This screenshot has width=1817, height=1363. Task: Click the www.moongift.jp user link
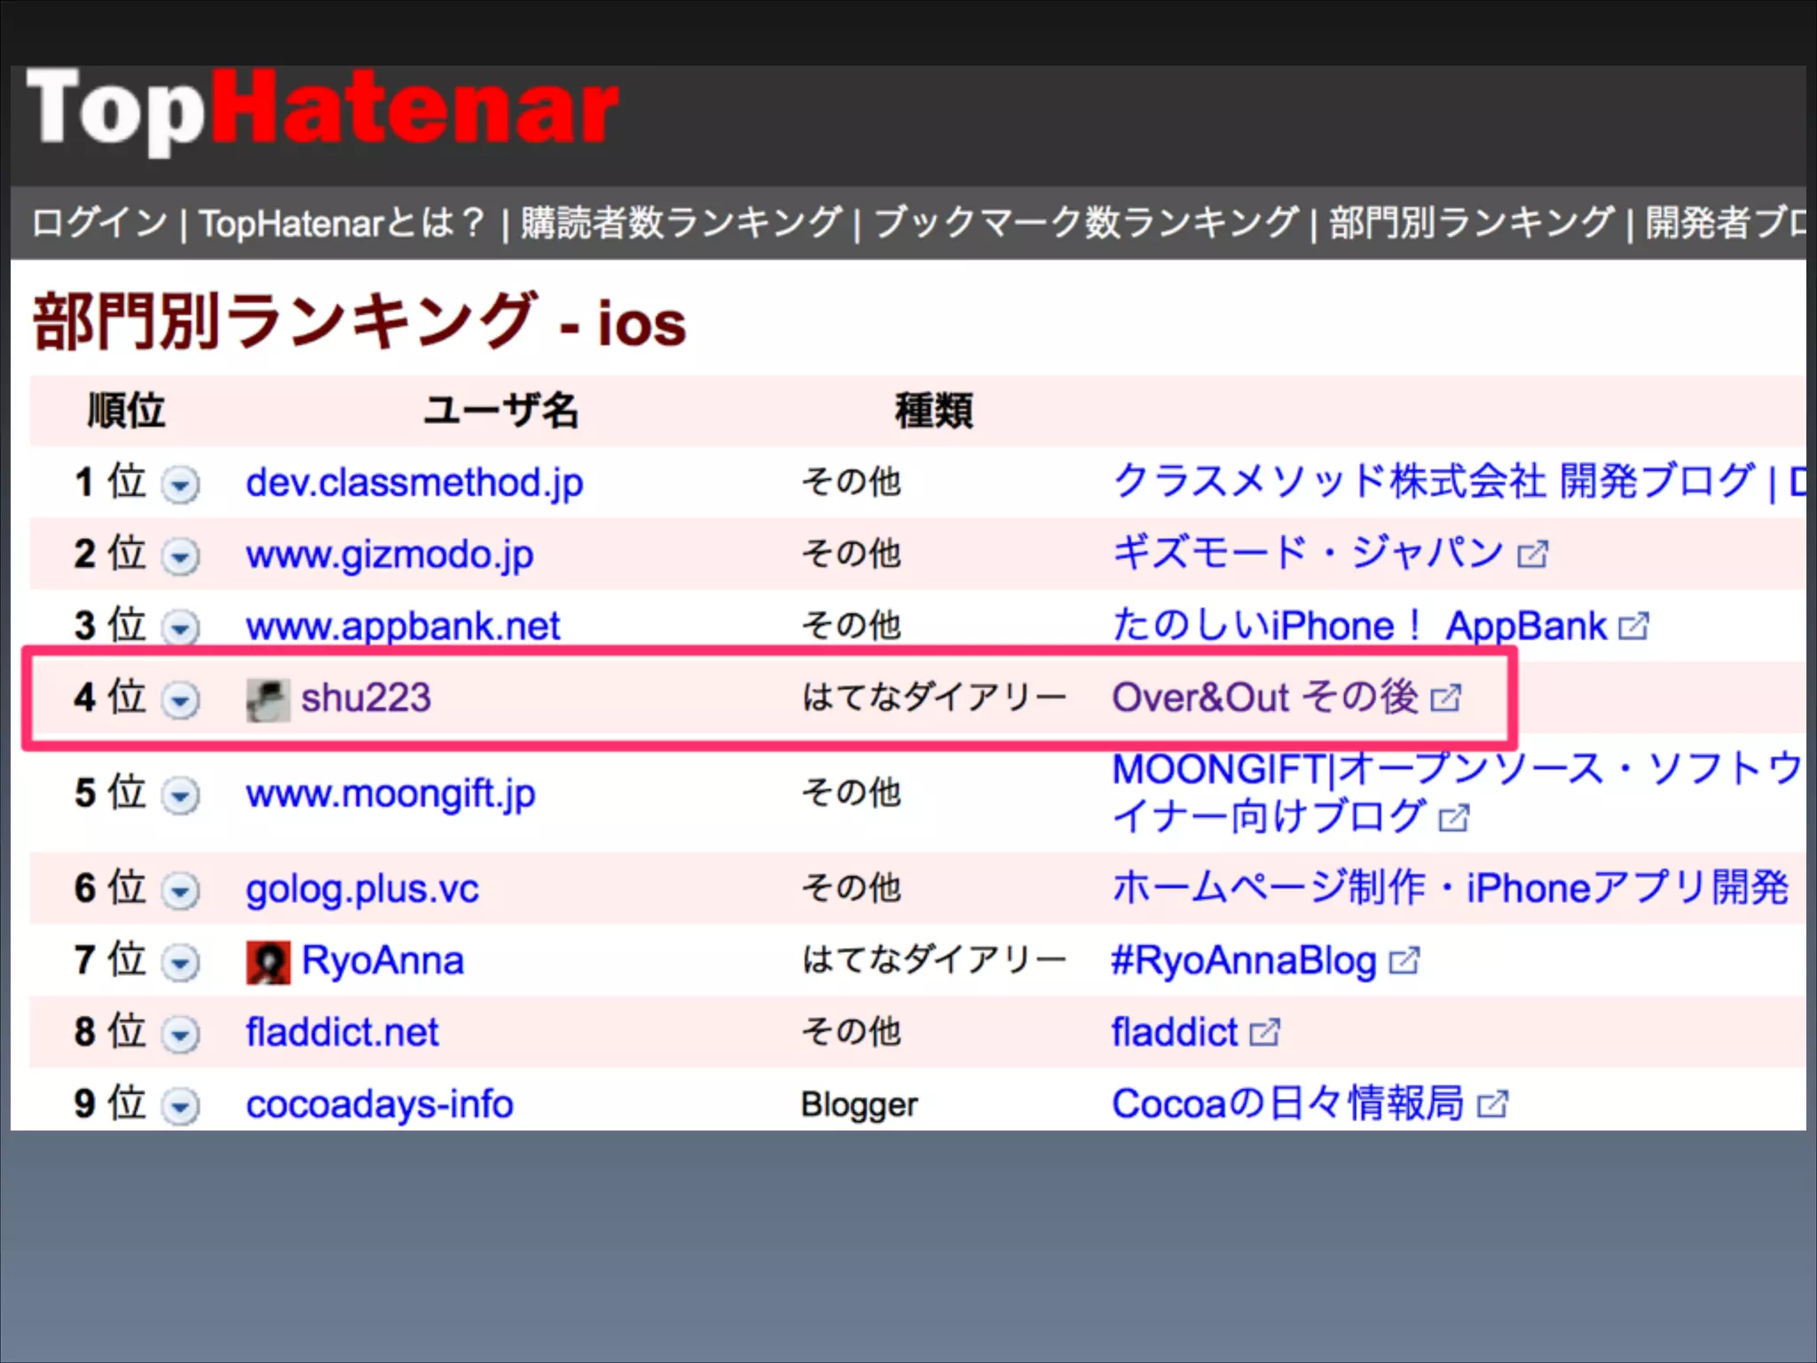[x=390, y=793]
